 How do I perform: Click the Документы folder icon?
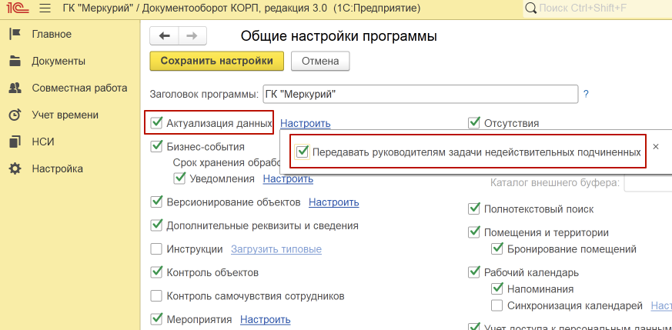[14, 61]
